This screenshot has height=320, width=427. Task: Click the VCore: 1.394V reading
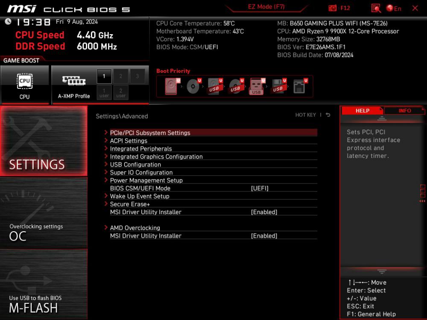175,39
